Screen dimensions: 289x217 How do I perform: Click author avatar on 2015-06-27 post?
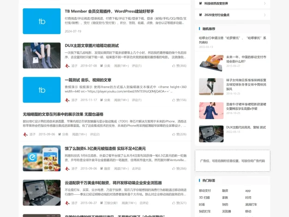click(67, 203)
